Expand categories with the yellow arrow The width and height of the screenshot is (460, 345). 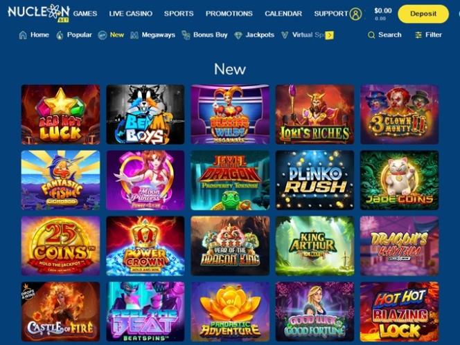click(x=330, y=35)
